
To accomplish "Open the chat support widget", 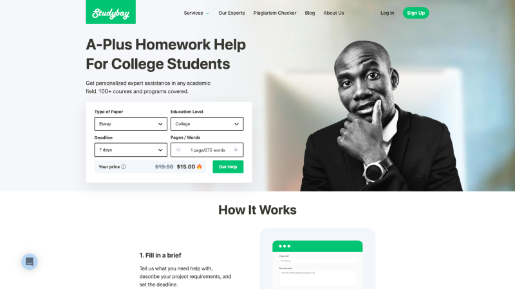I will click(x=30, y=261).
